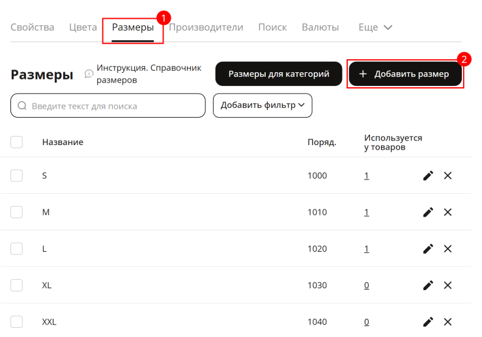This screenshot has width=482, height=337.
Task: Expand the Еще tab menu
Action: pyautogui.click(x=375, y=27)
